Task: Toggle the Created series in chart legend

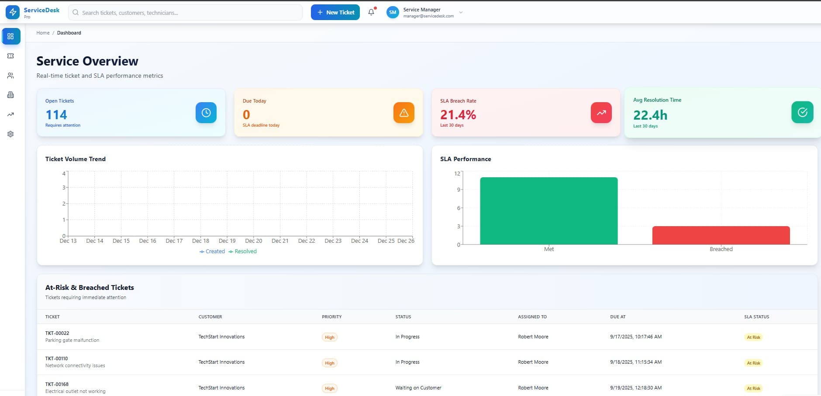Action: tap(212, 251)
